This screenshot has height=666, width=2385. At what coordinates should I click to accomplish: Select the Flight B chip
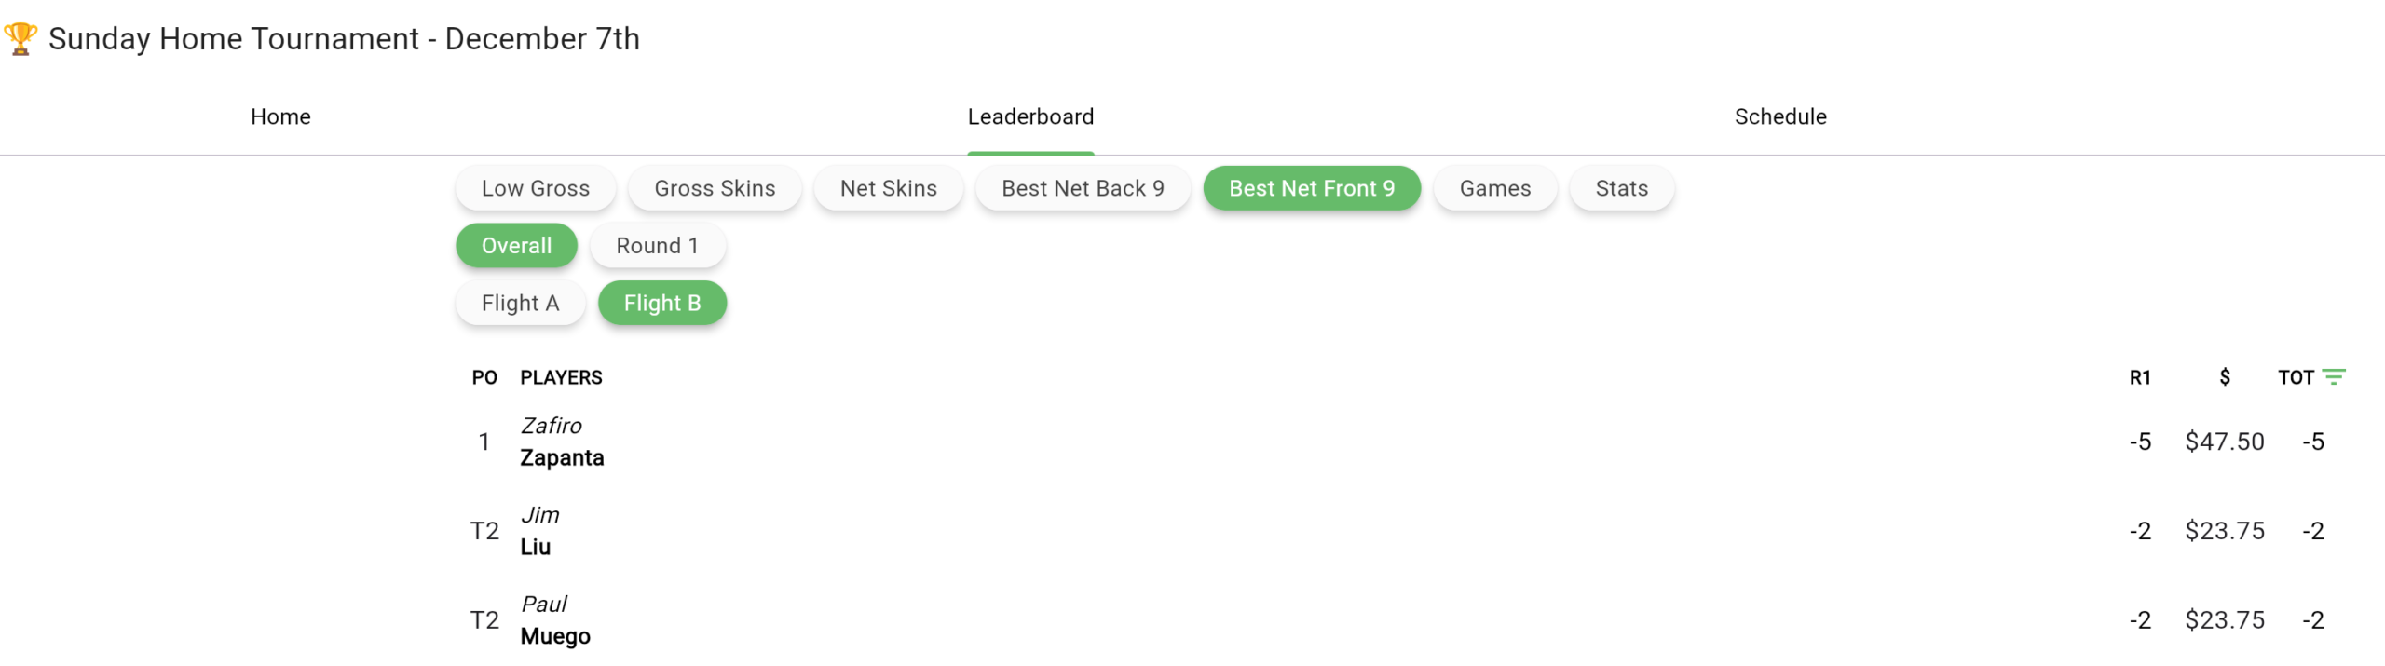coord(661,304)
